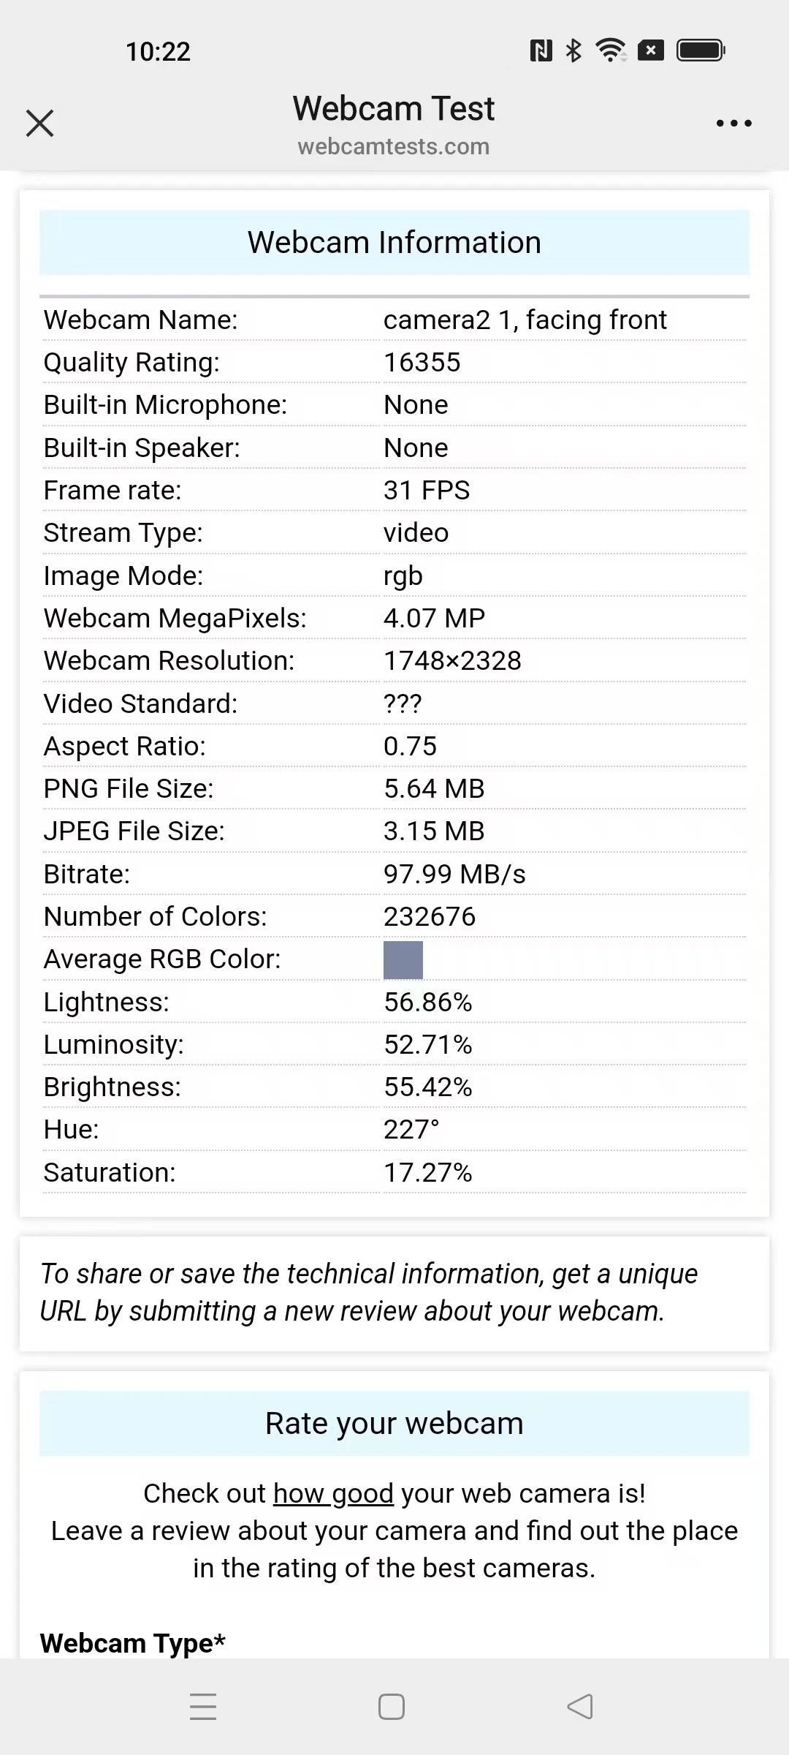Screen dimensions: 789x1755
Task: Select the Webcam Information header
Action: tap(394, 242)
